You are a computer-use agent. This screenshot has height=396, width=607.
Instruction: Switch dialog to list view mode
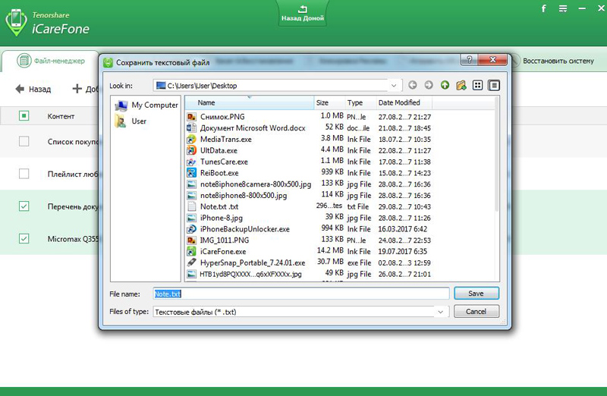point(478,85)
